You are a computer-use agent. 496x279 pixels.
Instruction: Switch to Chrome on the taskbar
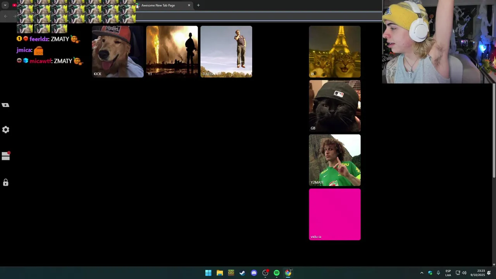(288, 273)
